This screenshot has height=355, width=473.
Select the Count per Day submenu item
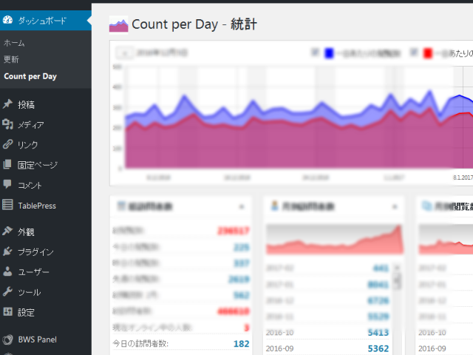click(x=30, y=76)
